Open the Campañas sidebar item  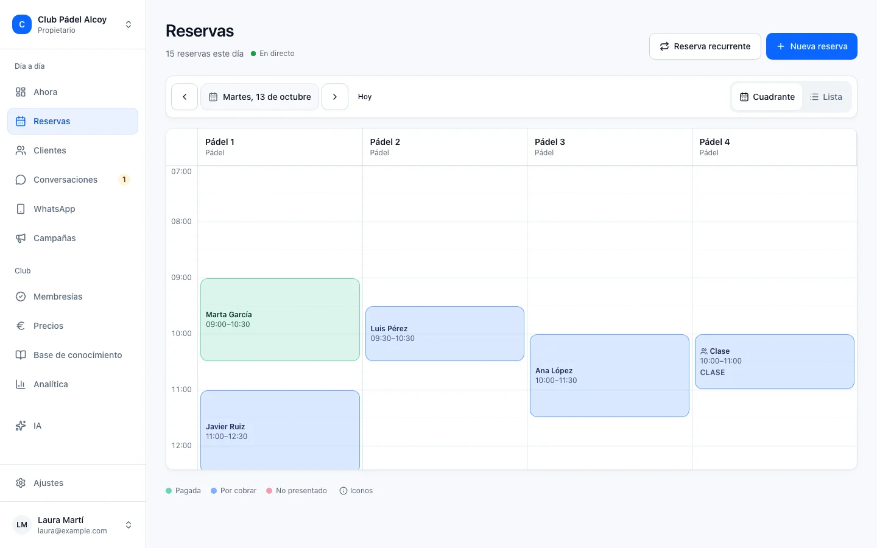tap(72, 238)
